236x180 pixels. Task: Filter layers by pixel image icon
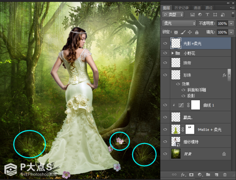pos(192,15)
